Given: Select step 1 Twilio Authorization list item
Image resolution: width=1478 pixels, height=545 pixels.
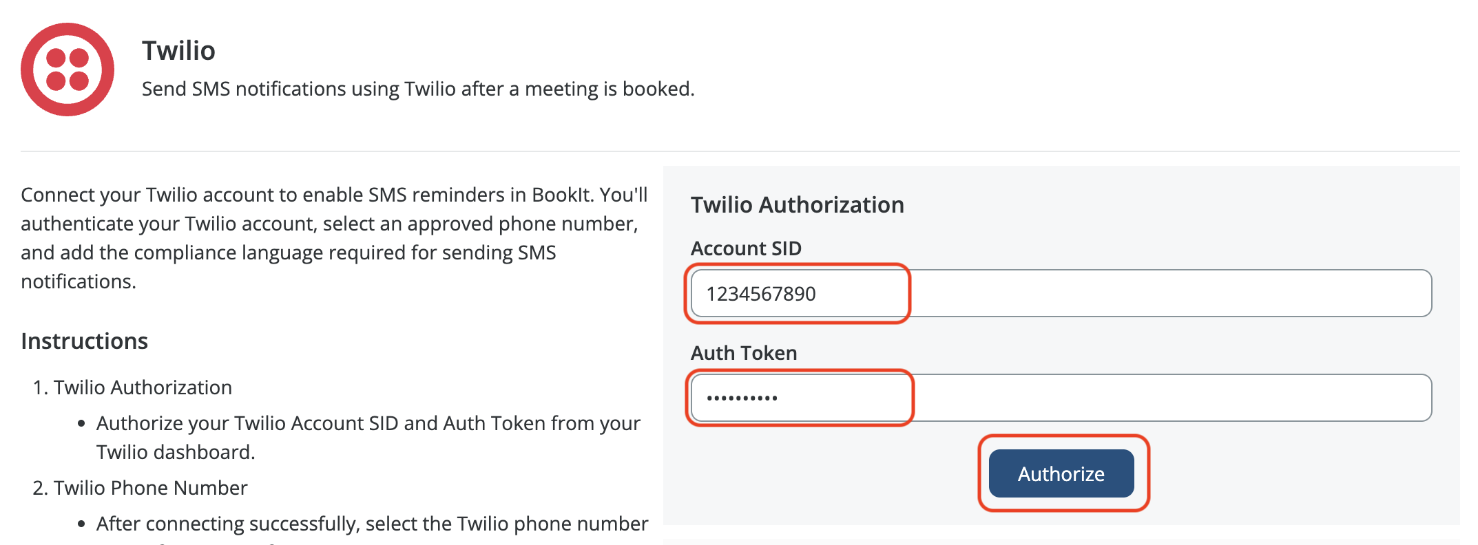Looking at the screenshot, I should click(x=143, y=387).
